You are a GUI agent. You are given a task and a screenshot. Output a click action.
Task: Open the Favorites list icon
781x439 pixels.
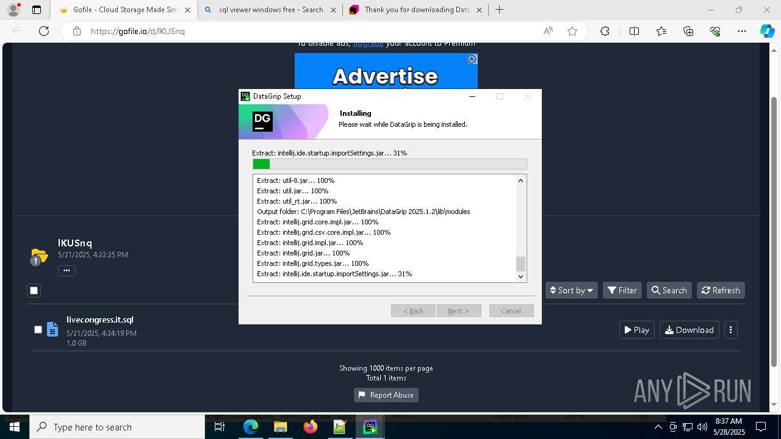[661, 31]
